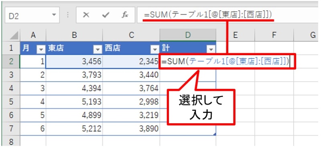Click the 東店 header cell
This screenshot has width=321, height=148.
coord(75,48)
